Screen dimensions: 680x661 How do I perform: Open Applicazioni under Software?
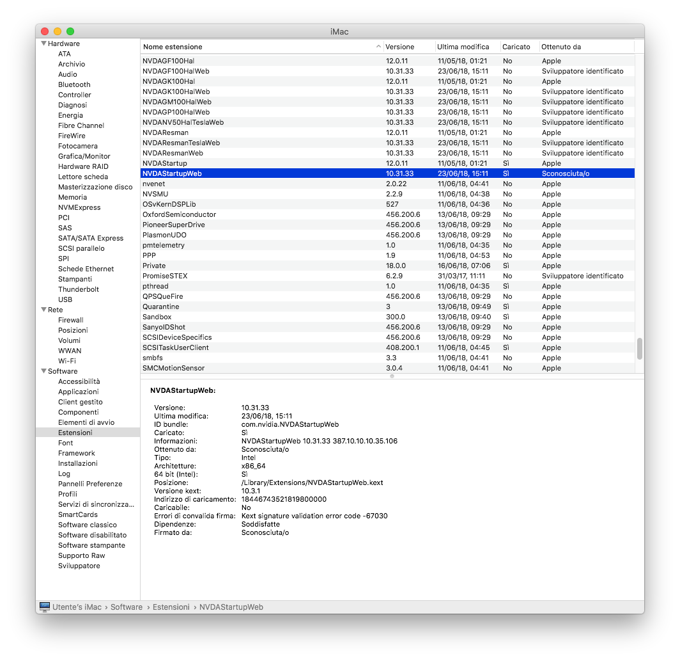coord(79,392)
